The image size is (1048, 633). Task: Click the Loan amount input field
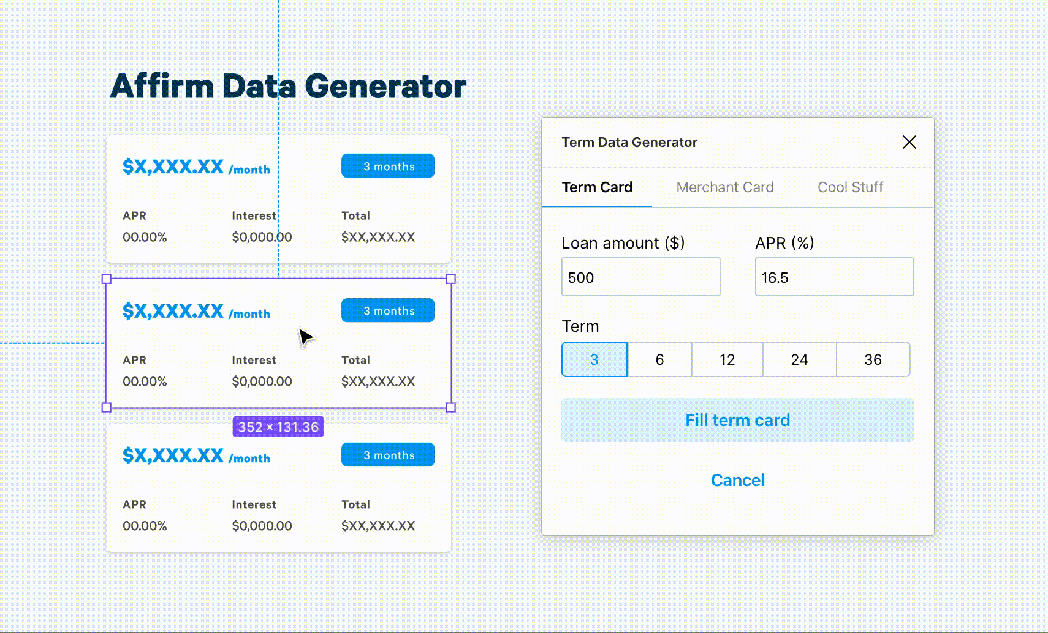(x=640, y=277)
